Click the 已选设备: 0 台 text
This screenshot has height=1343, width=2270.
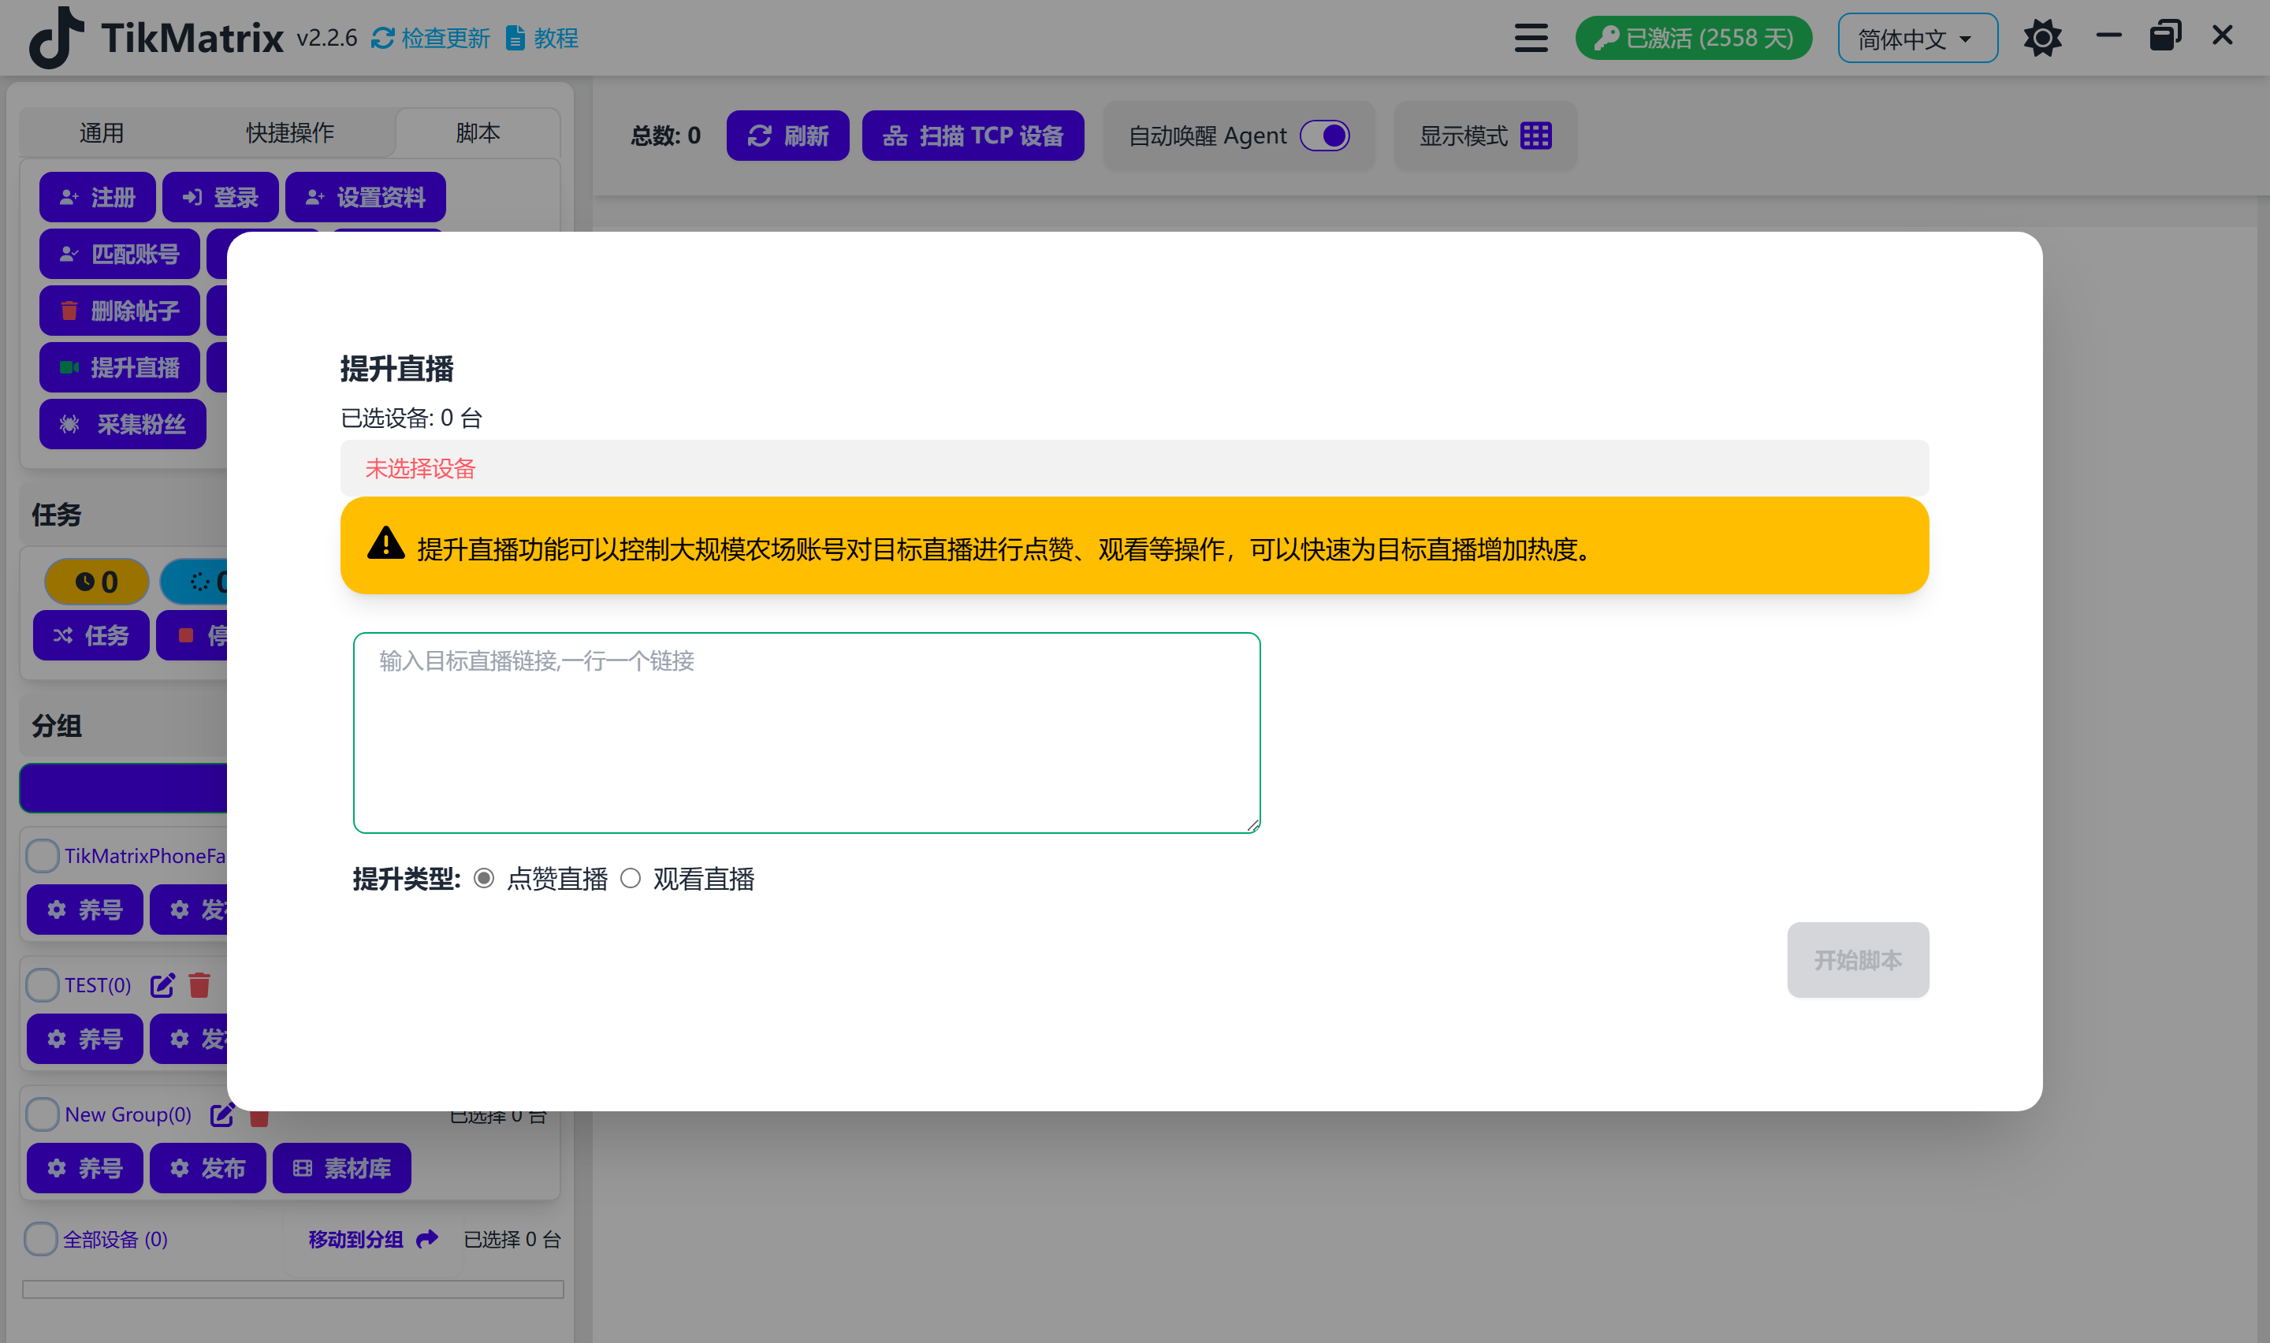[x=411, y=418]
